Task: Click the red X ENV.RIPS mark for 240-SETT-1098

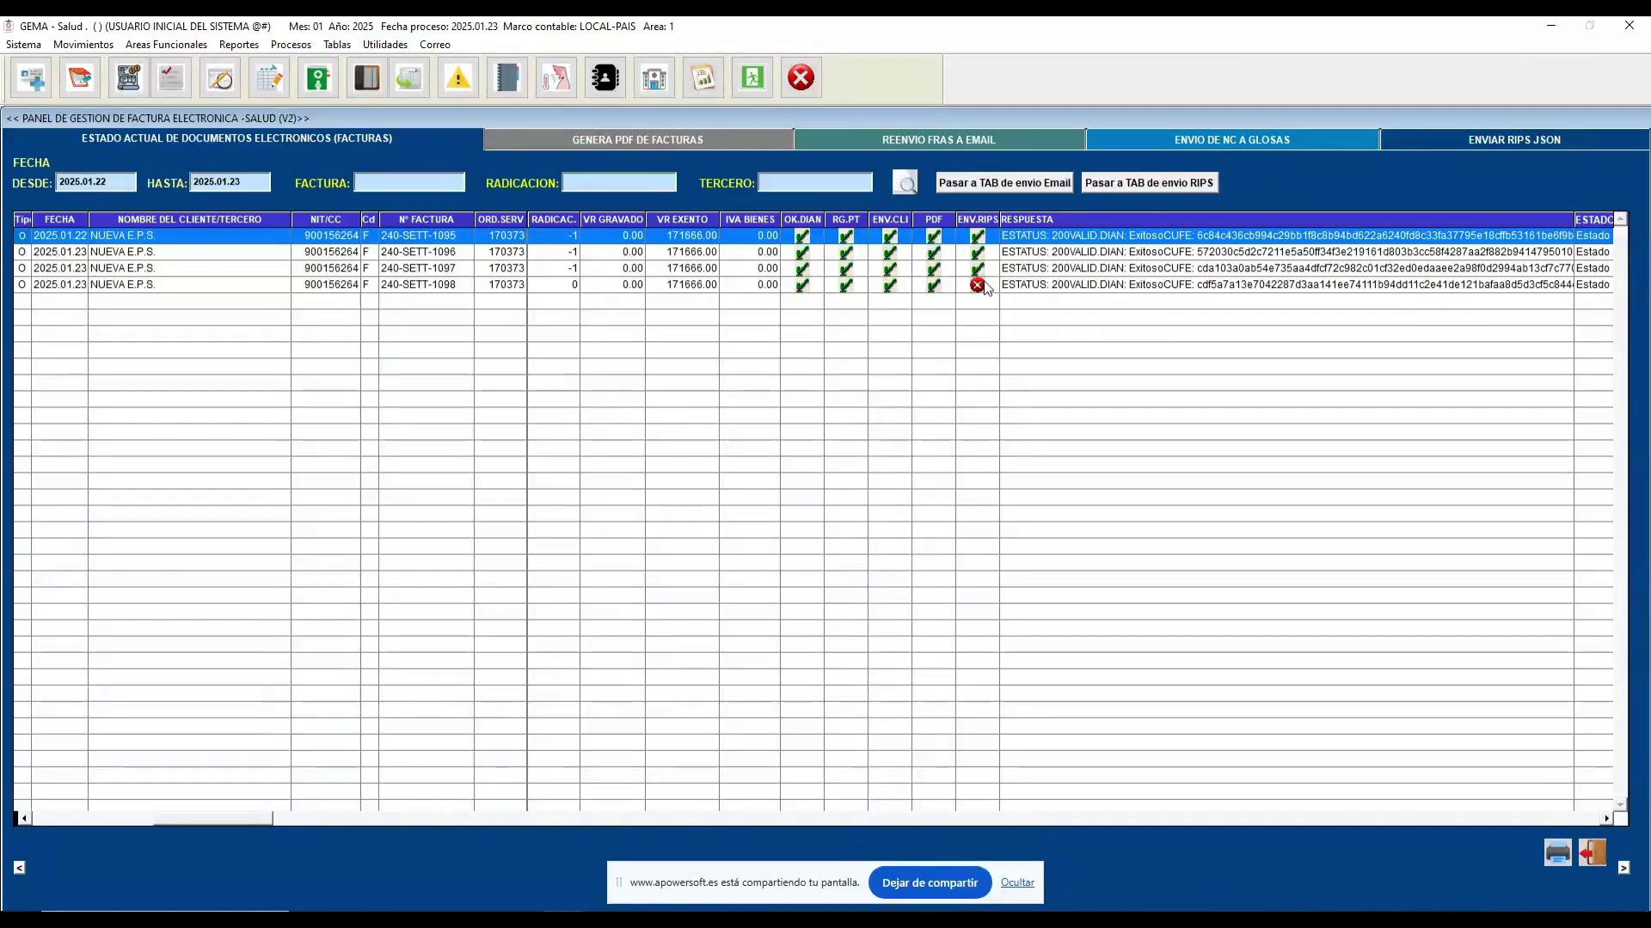Action: point(977,284)
